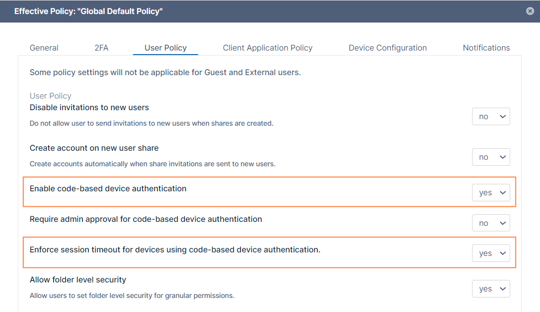Open the Enforce session timeout dropdown
The height and width of the screenshot is (312, 540).
(491, 253)
